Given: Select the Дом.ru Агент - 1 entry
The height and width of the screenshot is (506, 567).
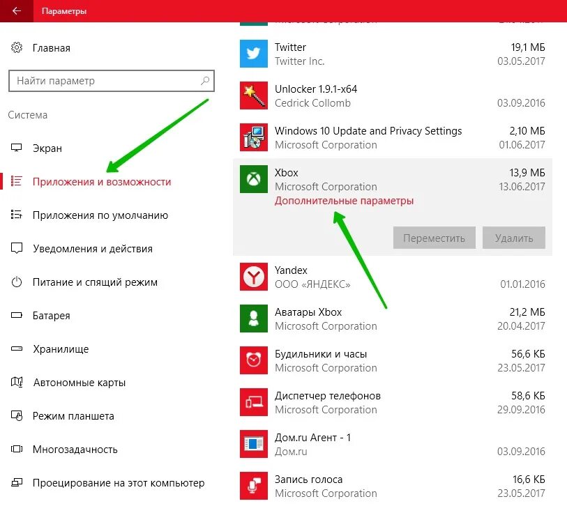Looking at the screenshot, I should 312,437.
